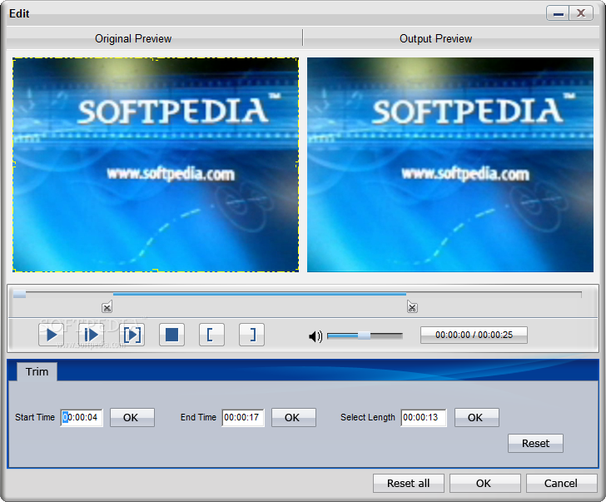This screenshot has width=606, height=502.
Task: Click the 00:00:00 / 00:00:25 time display
Action: point(474,335)
